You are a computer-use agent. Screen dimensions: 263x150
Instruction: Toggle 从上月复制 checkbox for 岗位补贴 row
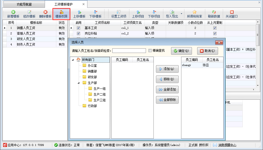point(215,33)
